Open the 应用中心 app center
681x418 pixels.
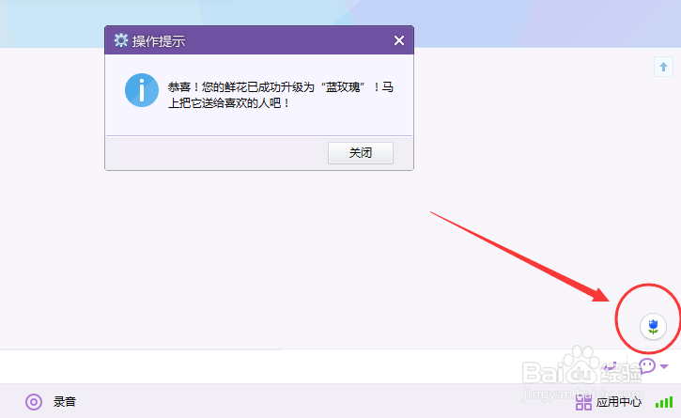[x=608, y=402]
